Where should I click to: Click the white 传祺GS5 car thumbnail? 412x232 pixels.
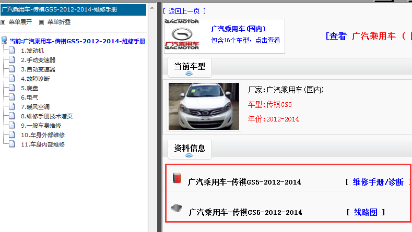pyautogui.click(x=204, y=106)
